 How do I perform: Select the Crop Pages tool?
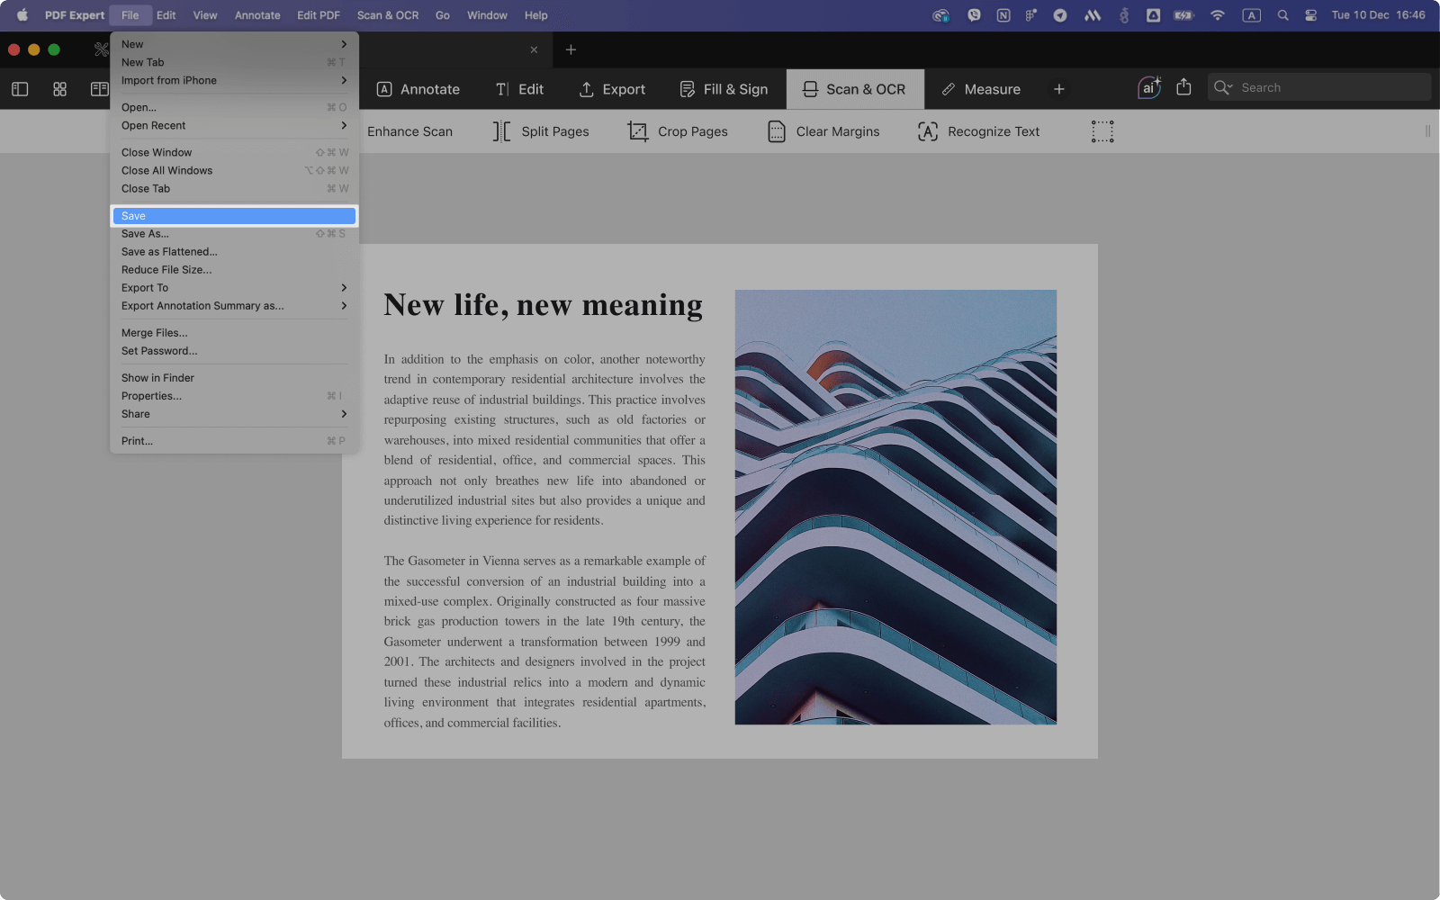click(x=678, y=131)
